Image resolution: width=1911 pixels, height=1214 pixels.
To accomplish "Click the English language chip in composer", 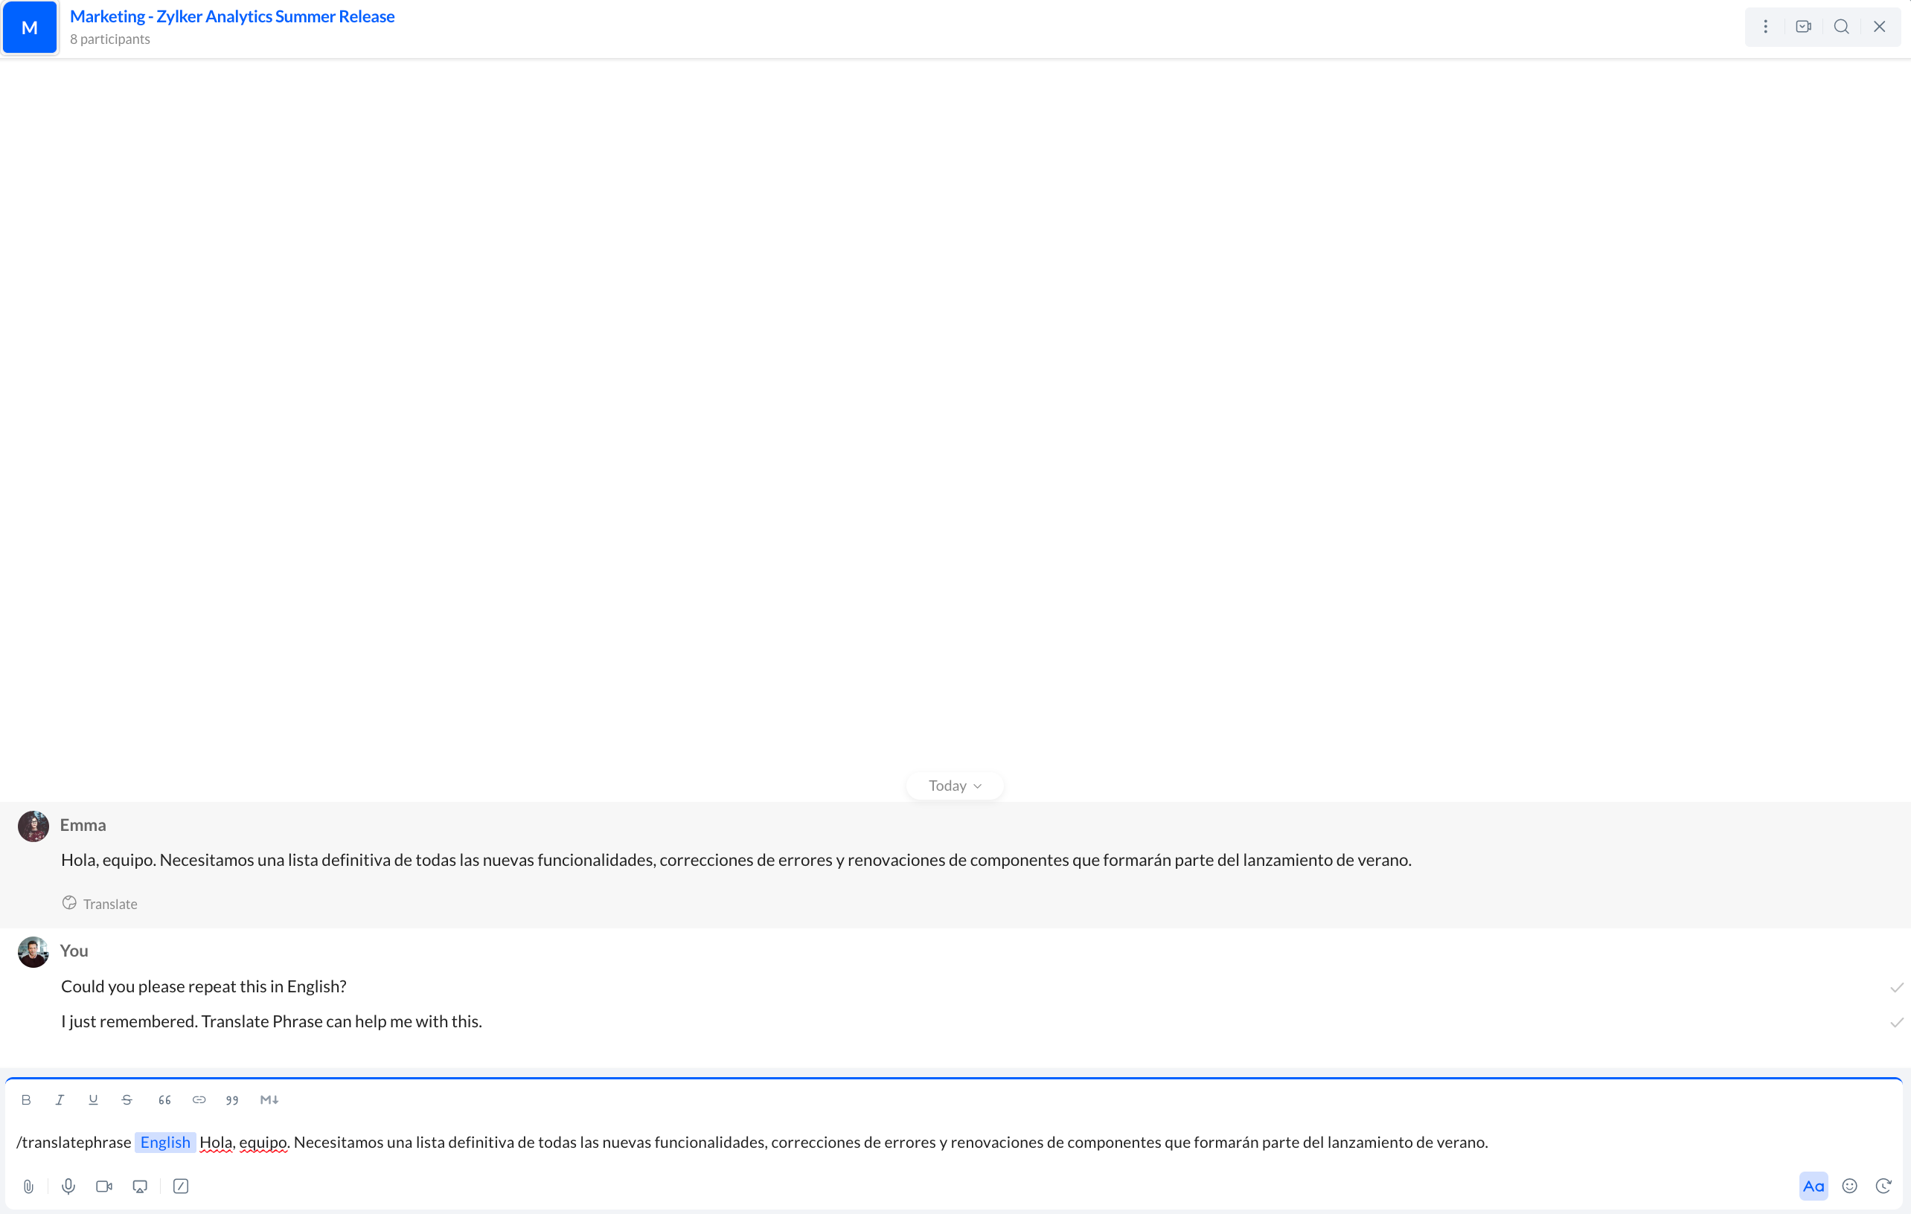I will click(165, 1143).
